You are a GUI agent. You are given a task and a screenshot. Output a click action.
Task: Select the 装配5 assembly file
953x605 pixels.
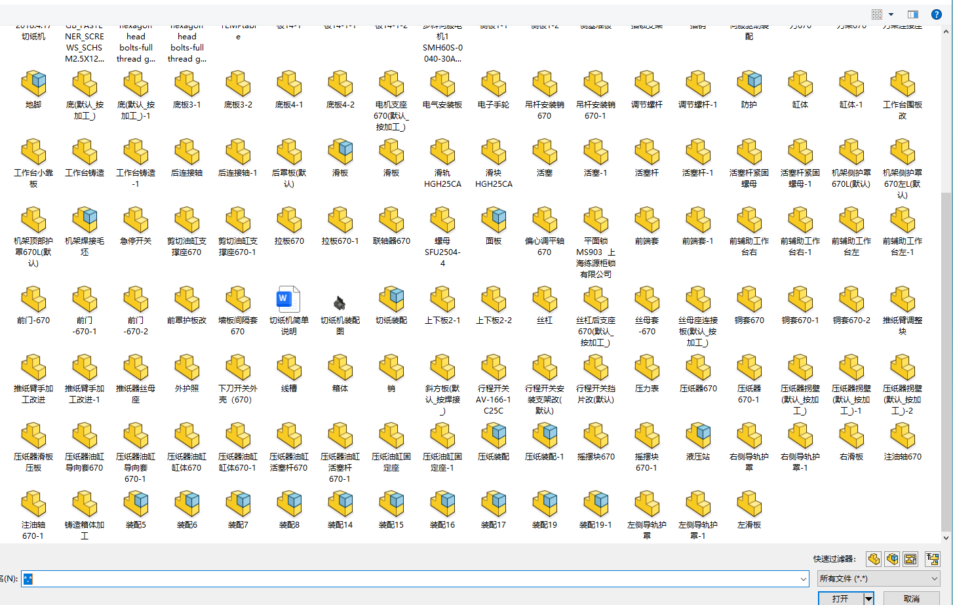tap(136, 511)
